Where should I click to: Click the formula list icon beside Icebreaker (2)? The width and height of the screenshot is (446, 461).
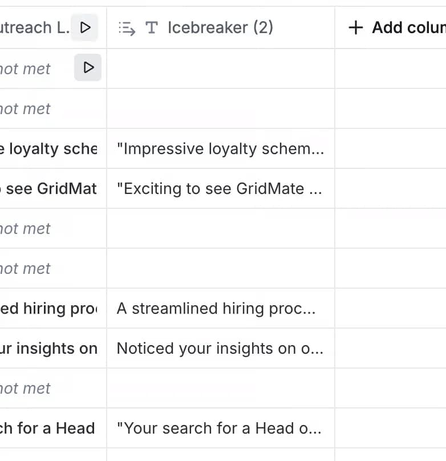click(127, 28)
